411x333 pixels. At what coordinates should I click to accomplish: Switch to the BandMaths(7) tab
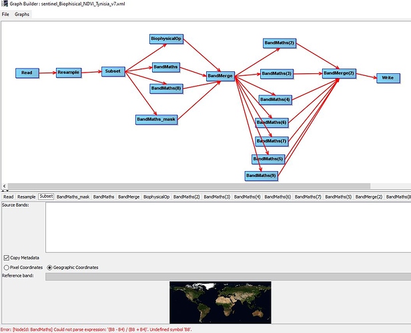308,196
